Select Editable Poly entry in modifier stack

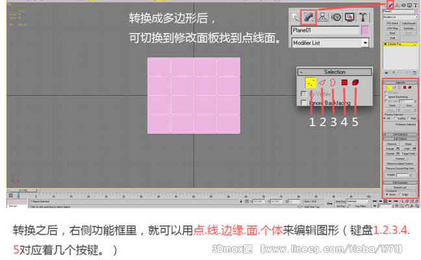click(x=401, y=44)
